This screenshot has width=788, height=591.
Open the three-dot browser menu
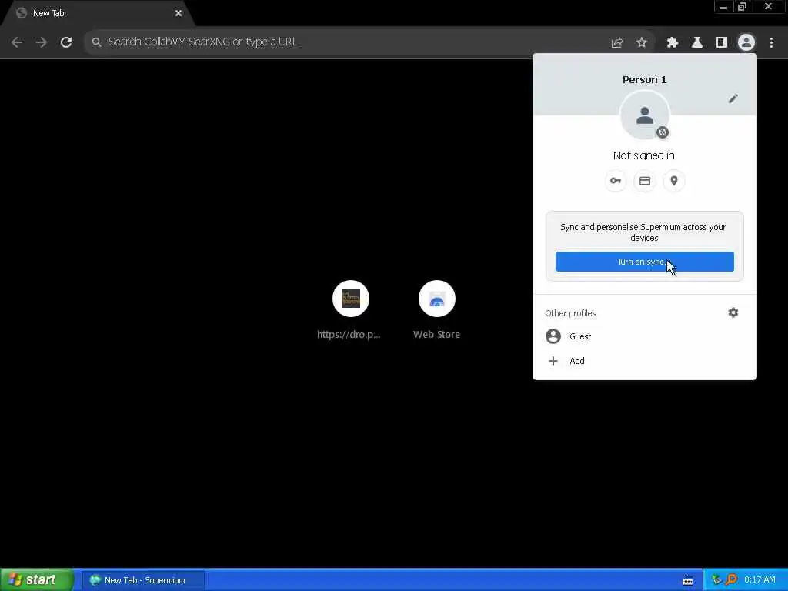(x=771, y=43)
